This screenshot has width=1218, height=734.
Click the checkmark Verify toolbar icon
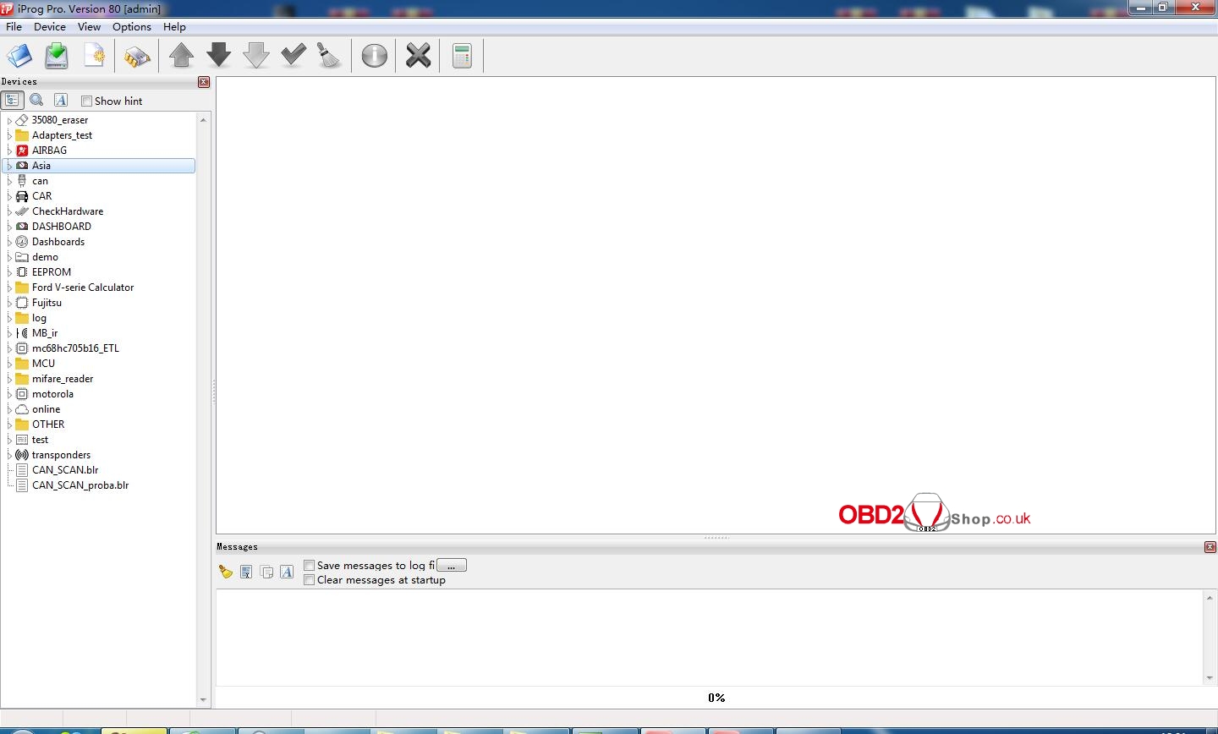coord(294,57)
